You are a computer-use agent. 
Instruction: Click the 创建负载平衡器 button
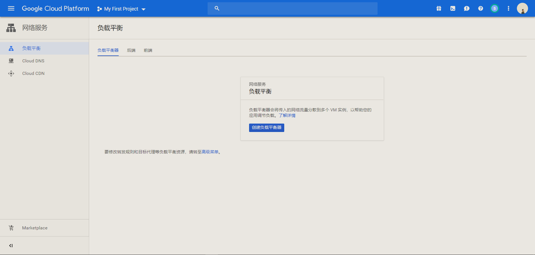[x=267, y=128]
